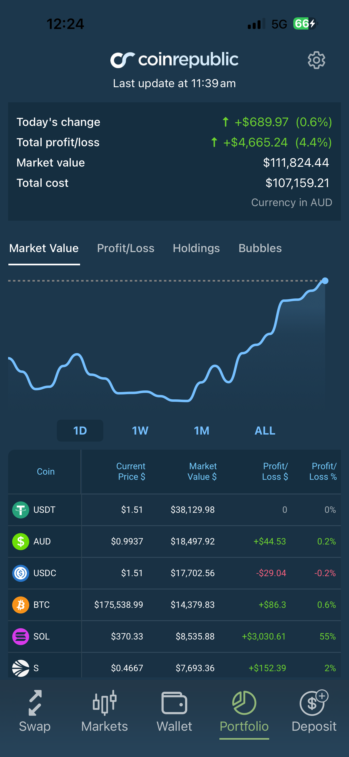
Task: Tap the orange Bitcoin icon
Action: [x=21, y=605]
